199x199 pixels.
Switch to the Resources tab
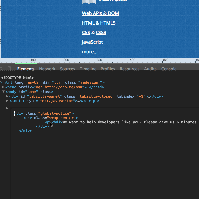130,69
